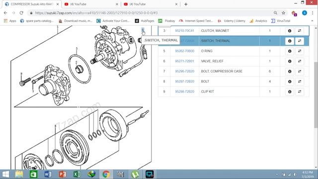Screen dimensions: 318x179
Task: Click the extension icon beside the star
Action: click(x=294, y=13)
